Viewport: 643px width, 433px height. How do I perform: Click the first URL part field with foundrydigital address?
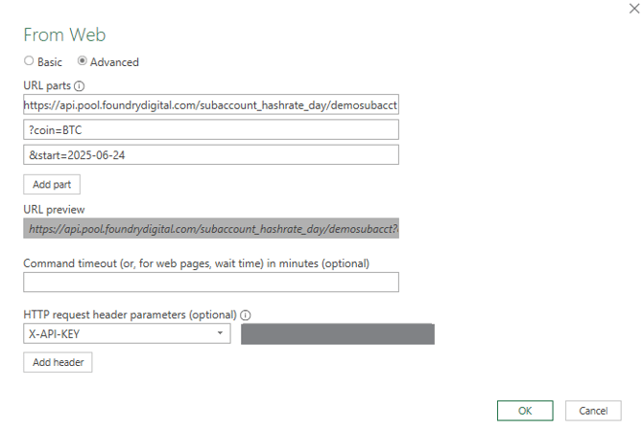pos(211,104)
